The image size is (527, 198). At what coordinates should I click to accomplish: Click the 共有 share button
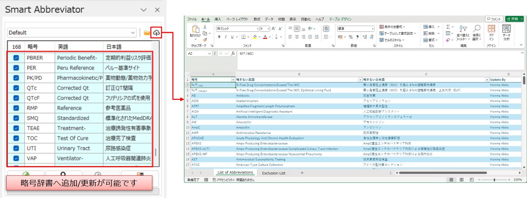514,19
